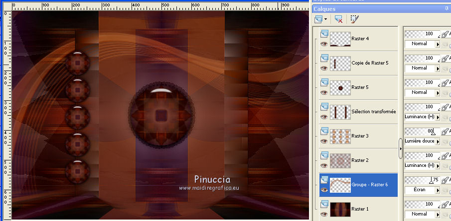Click opacity slider of Raster 2

point(423,155)
